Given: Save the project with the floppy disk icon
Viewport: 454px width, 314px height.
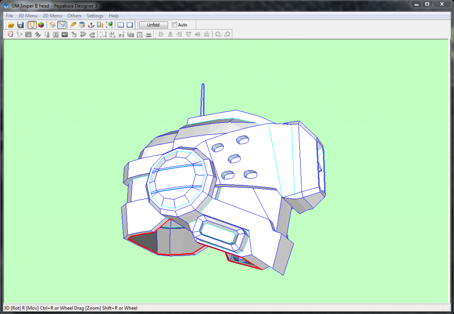Looking at the screenshot, I should coord(20,25).
